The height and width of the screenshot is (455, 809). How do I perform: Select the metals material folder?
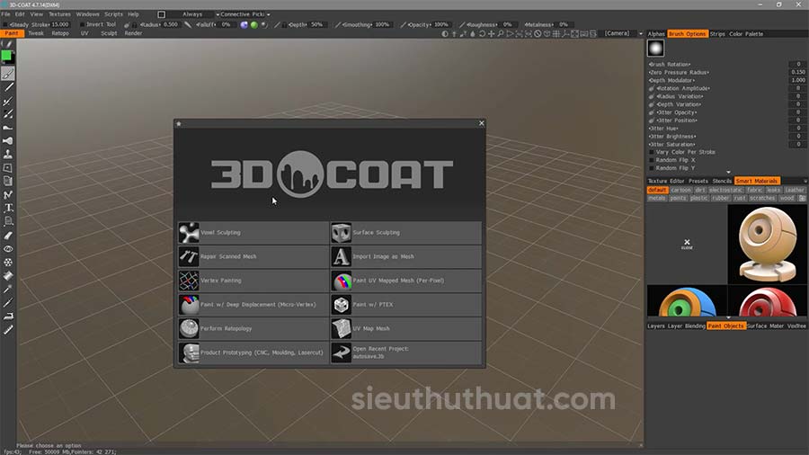pyautogui.click(x=657, y=198)
